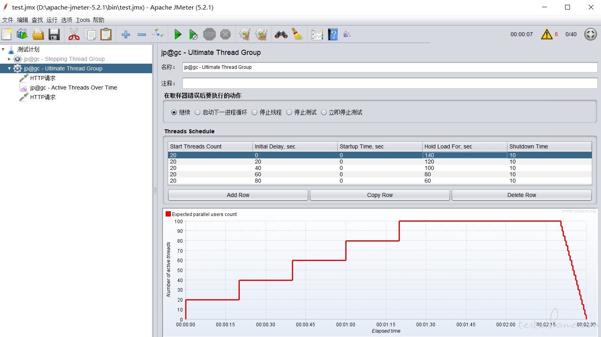Click the Cut scissors icon

[74, 35]
